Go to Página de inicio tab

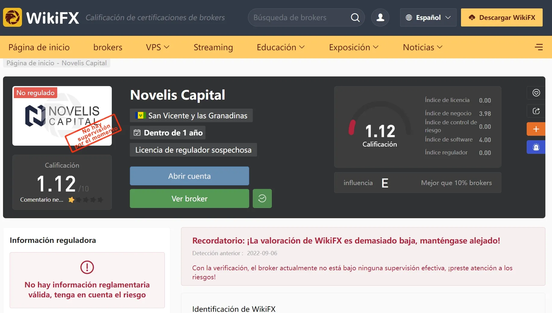pyautogui.click(x=39, y=47)
